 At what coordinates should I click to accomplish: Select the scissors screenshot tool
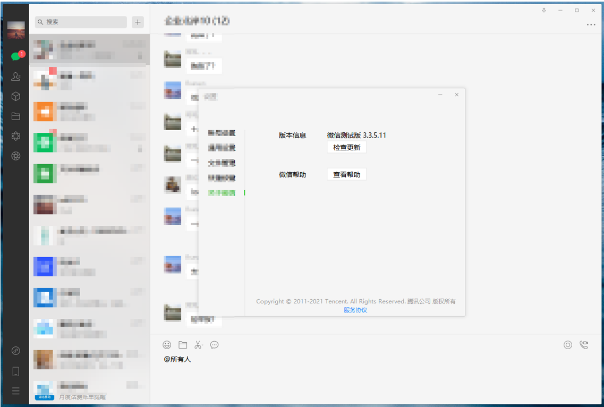click(198, 345)
